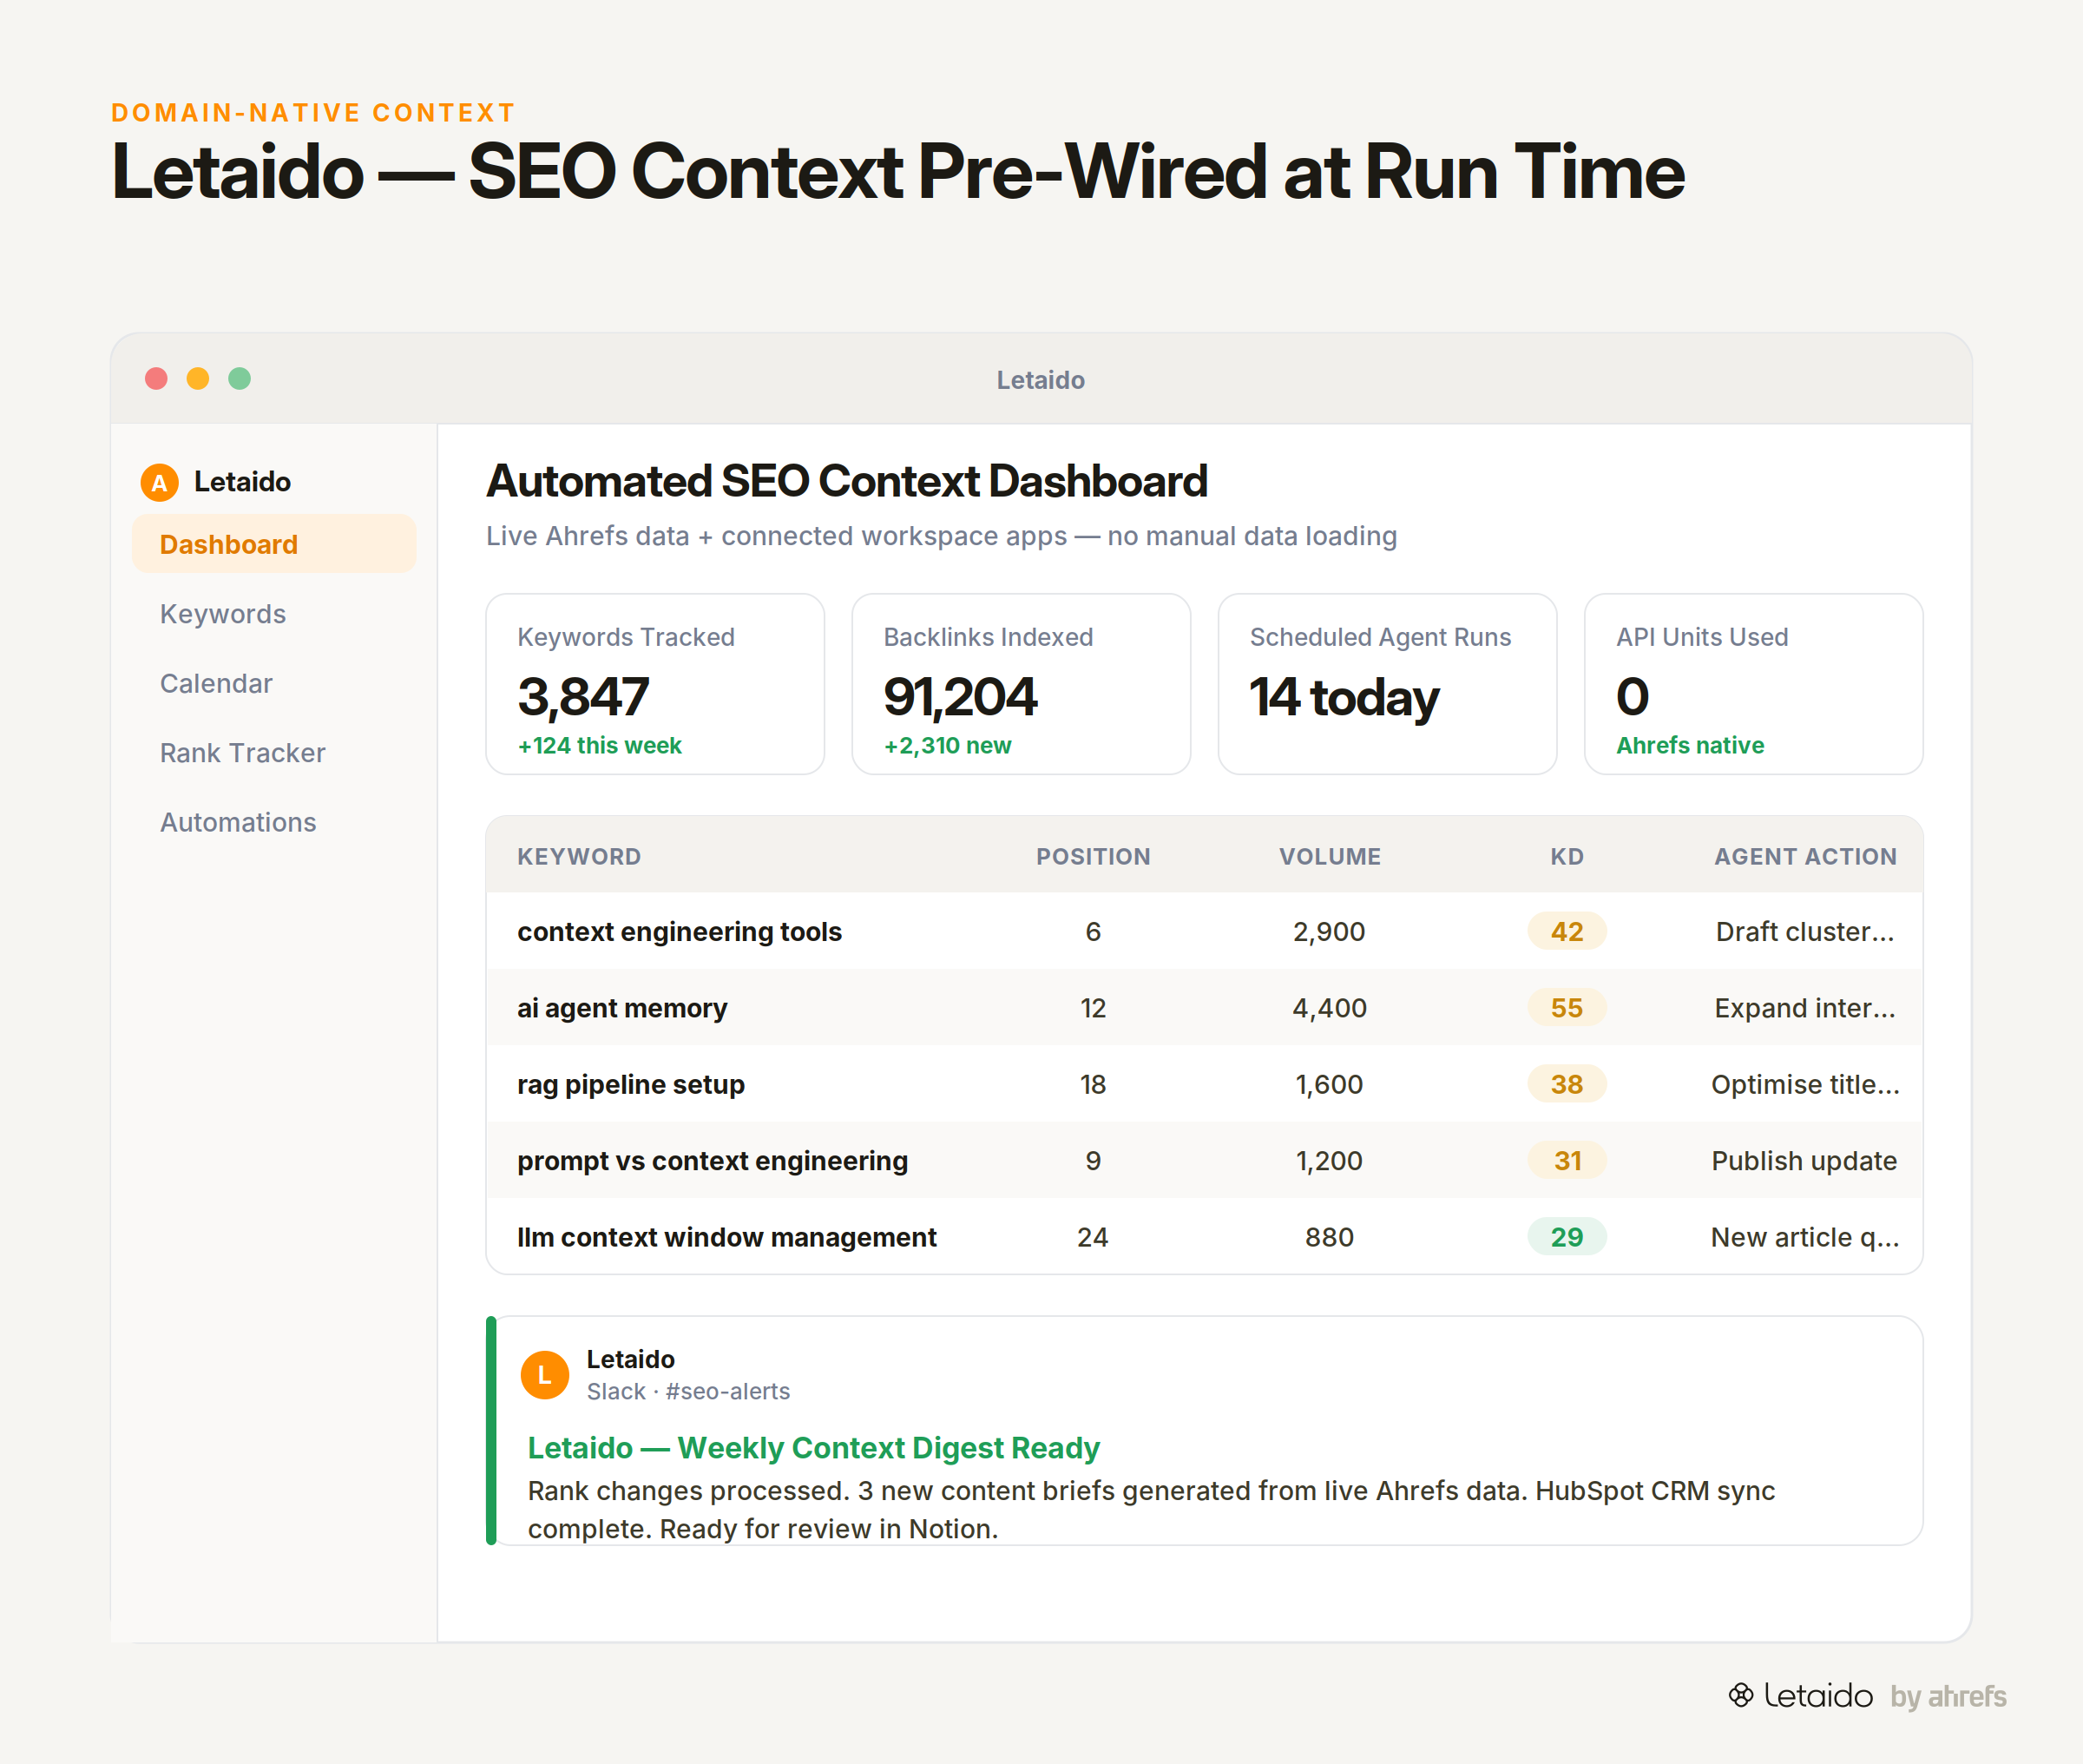Click the Letaido flower logo in footer
This screenshot has height=1764, width=2083.
(x=1741, y=1695)
